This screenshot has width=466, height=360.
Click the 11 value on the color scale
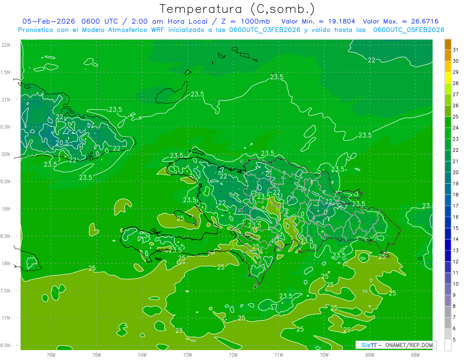pos(456,273)
